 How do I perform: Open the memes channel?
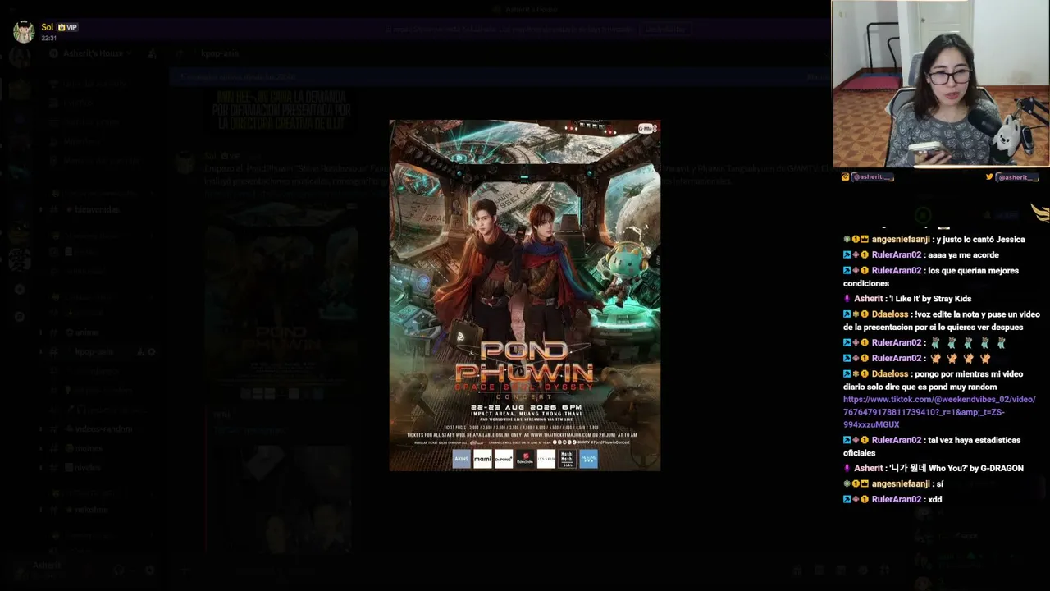point(89,448)
